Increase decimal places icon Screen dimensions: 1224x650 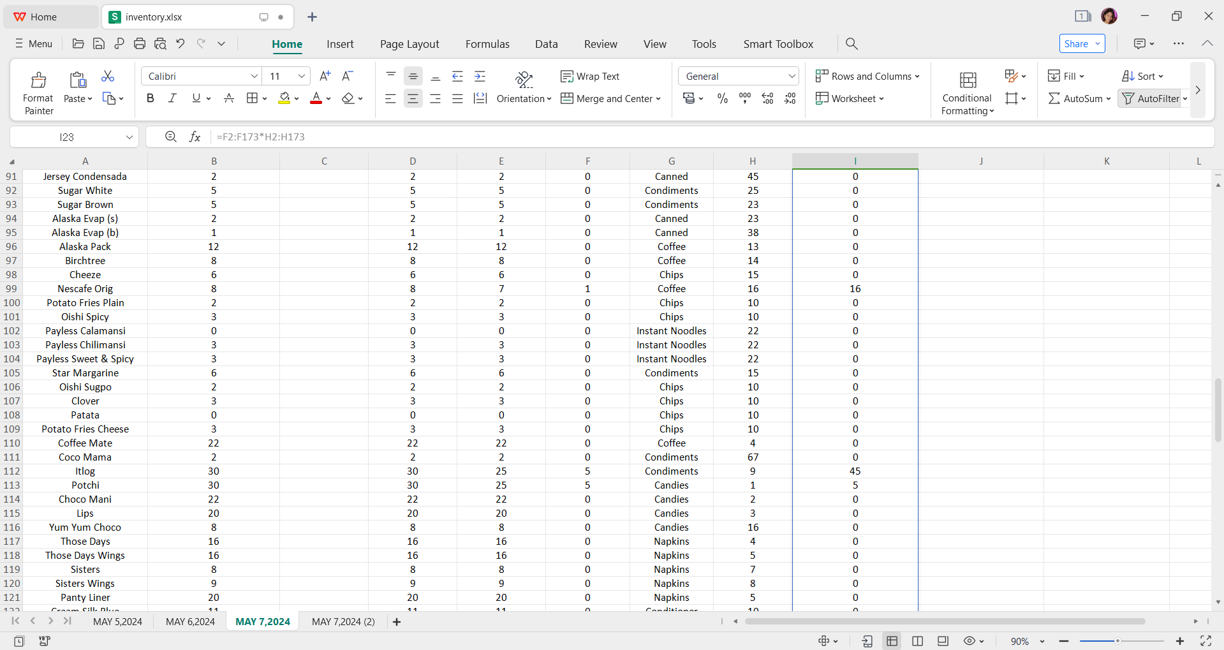click(x=768, y=98)
